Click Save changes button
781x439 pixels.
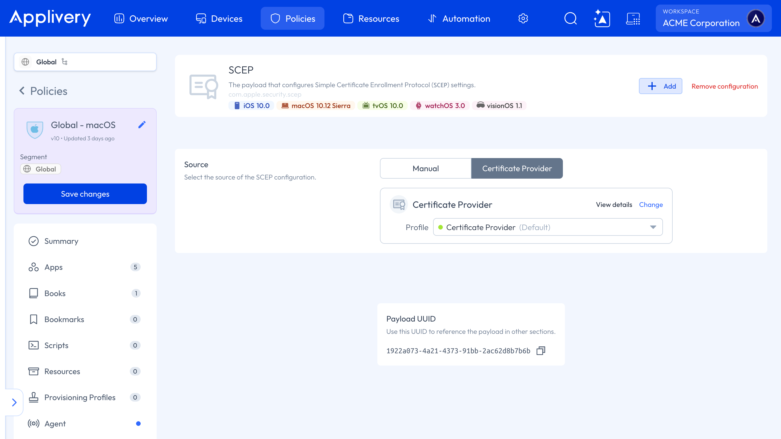tap(85, 194)
